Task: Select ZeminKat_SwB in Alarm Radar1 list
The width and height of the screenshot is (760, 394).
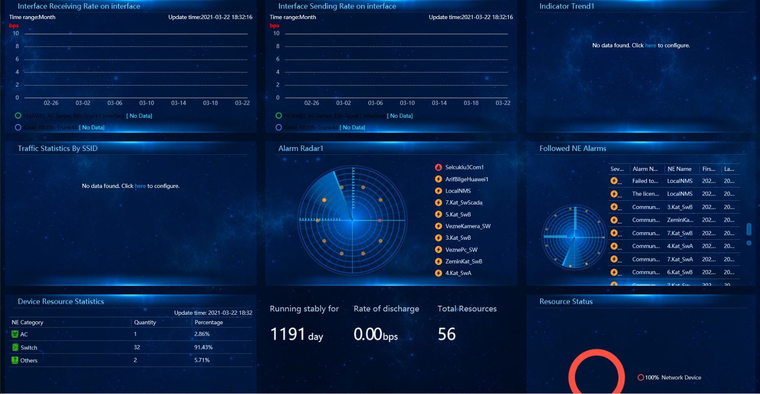Action: [x=464, y=262]
